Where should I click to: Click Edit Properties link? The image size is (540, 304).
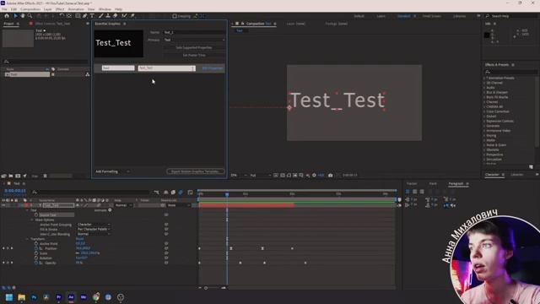point(213,68)
